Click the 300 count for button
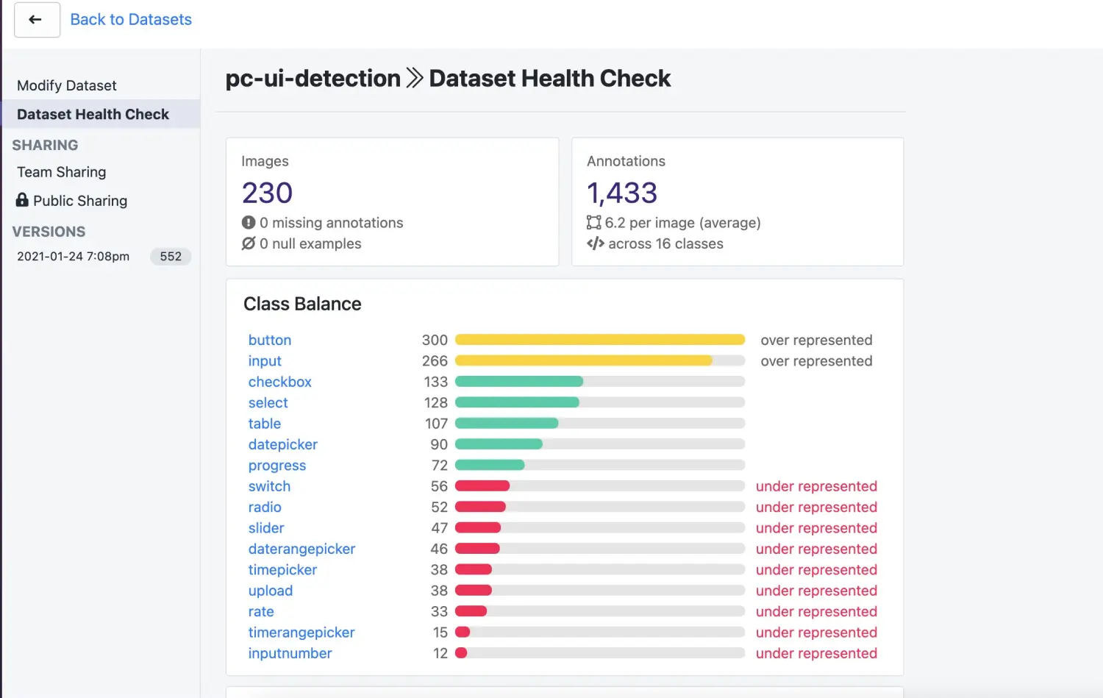 click(435, 340)
